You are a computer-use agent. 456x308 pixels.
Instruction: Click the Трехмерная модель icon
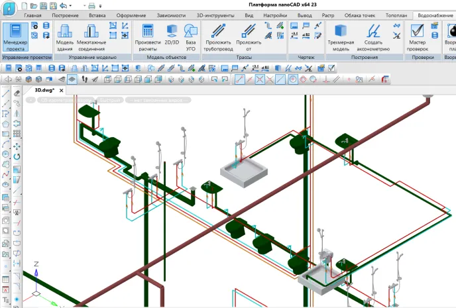tap(342, 37)
